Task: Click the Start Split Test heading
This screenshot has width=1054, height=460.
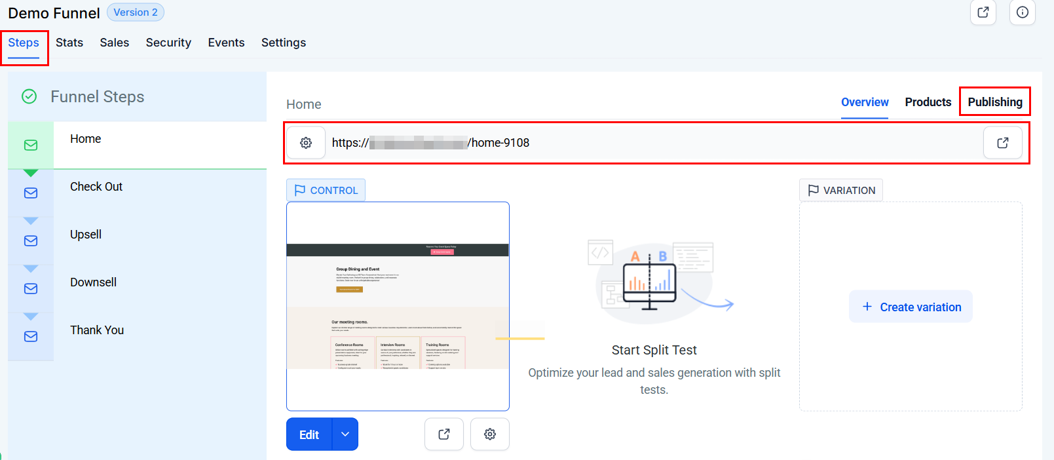Action: (654, 350)
